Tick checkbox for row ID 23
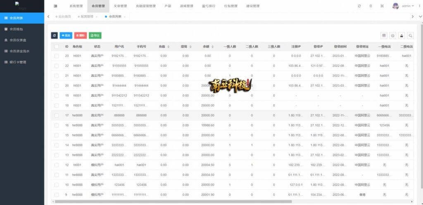The image size is (423, 205). coord(57,56)
